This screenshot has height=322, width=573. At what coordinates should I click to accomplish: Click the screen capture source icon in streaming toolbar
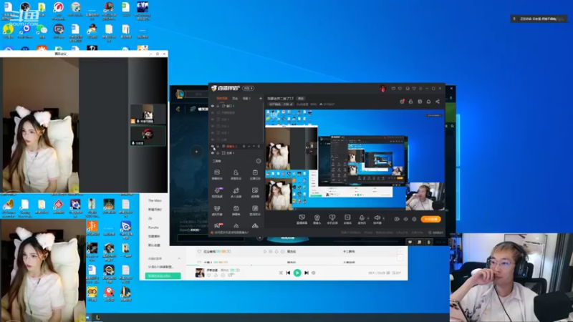(302, 218)
